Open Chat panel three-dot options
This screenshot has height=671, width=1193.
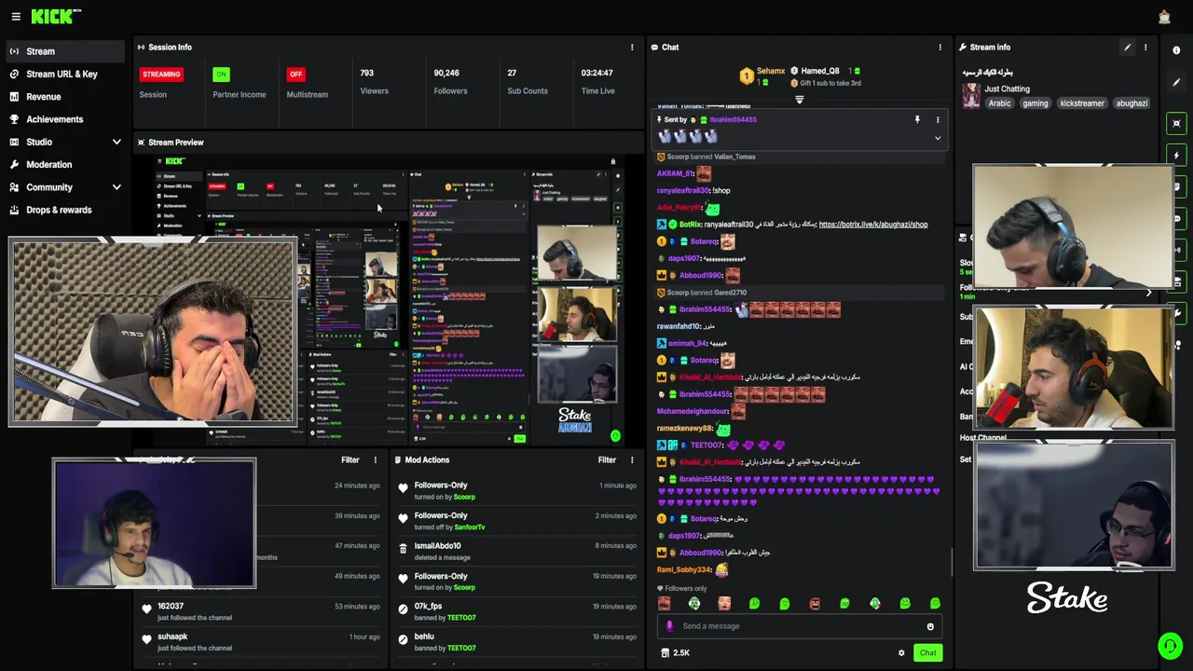tap(939, 48)
